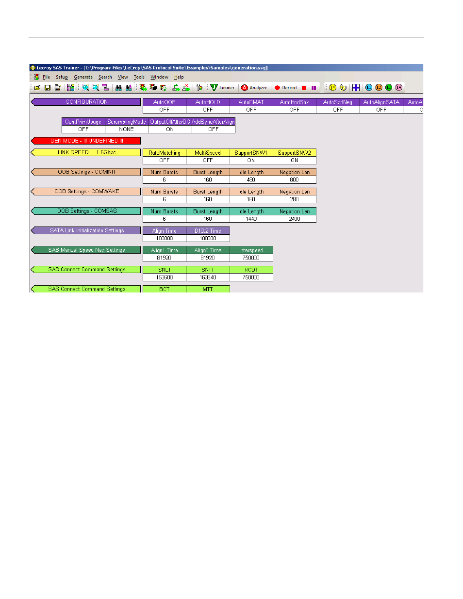463x599 pixels.
Task: Click the Zoom Out magnifier icon
Action: coord(96,88)
